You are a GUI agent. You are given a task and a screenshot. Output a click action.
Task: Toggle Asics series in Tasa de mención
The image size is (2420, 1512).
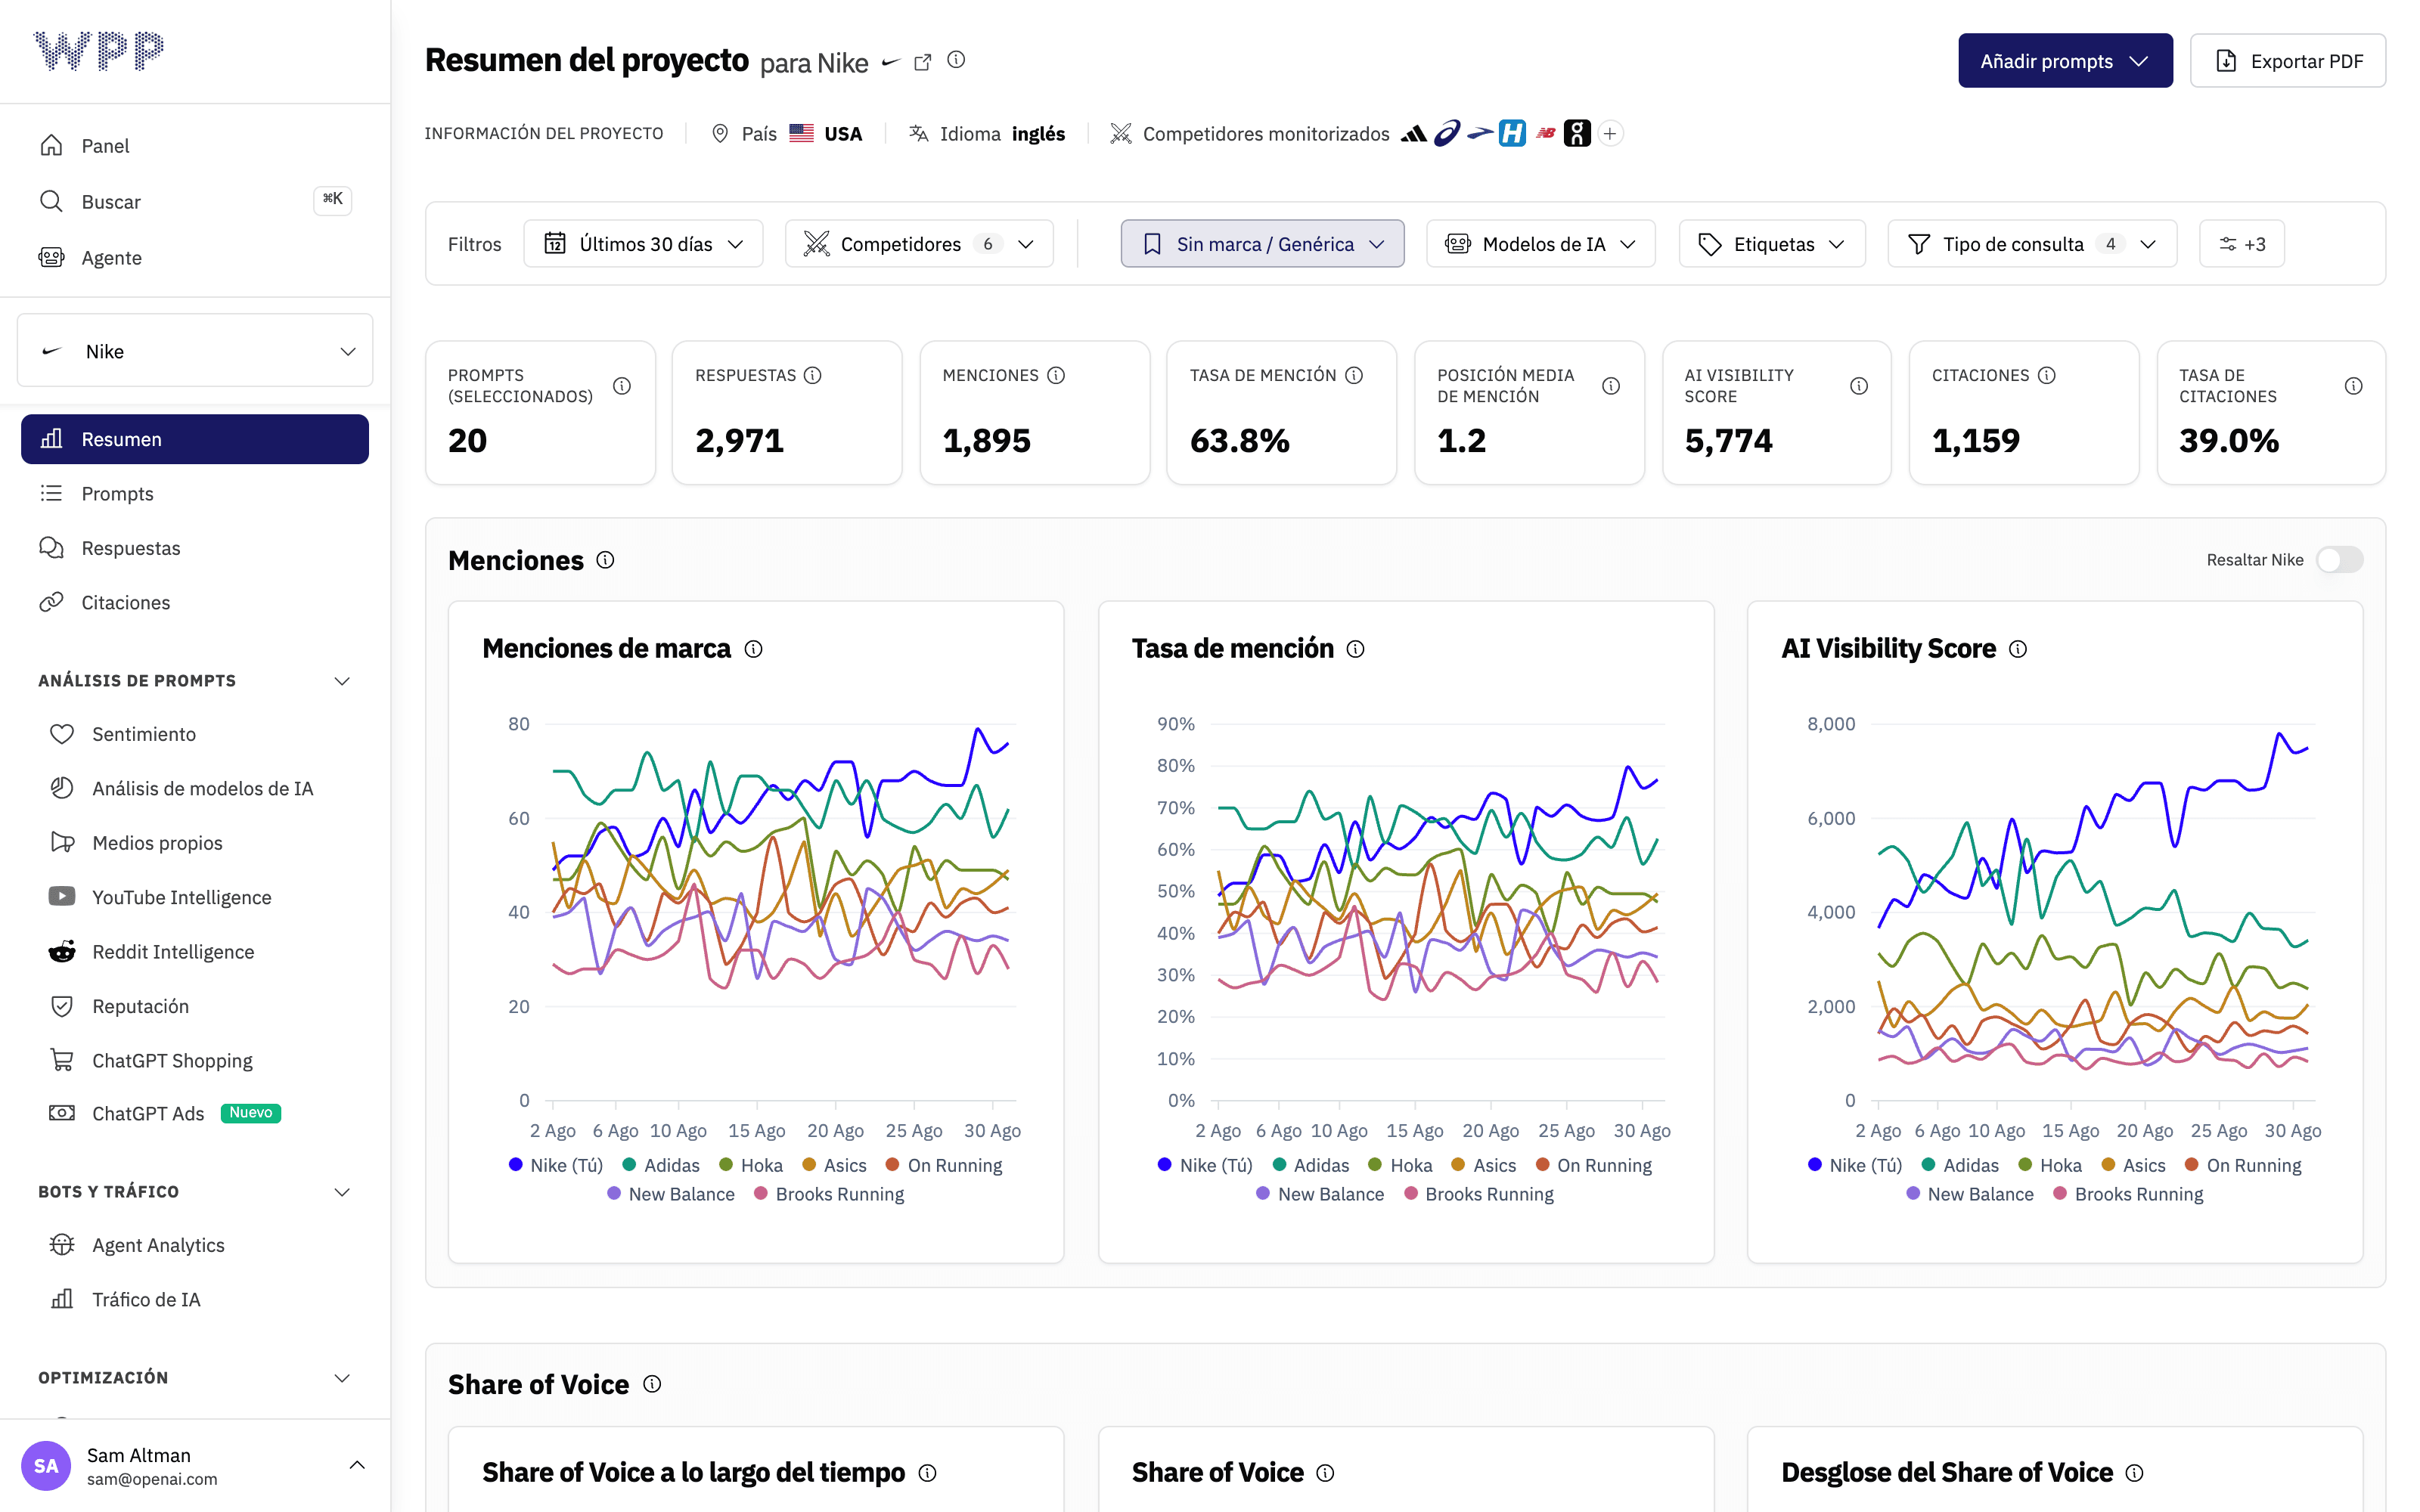(x=1484, y=1165)
